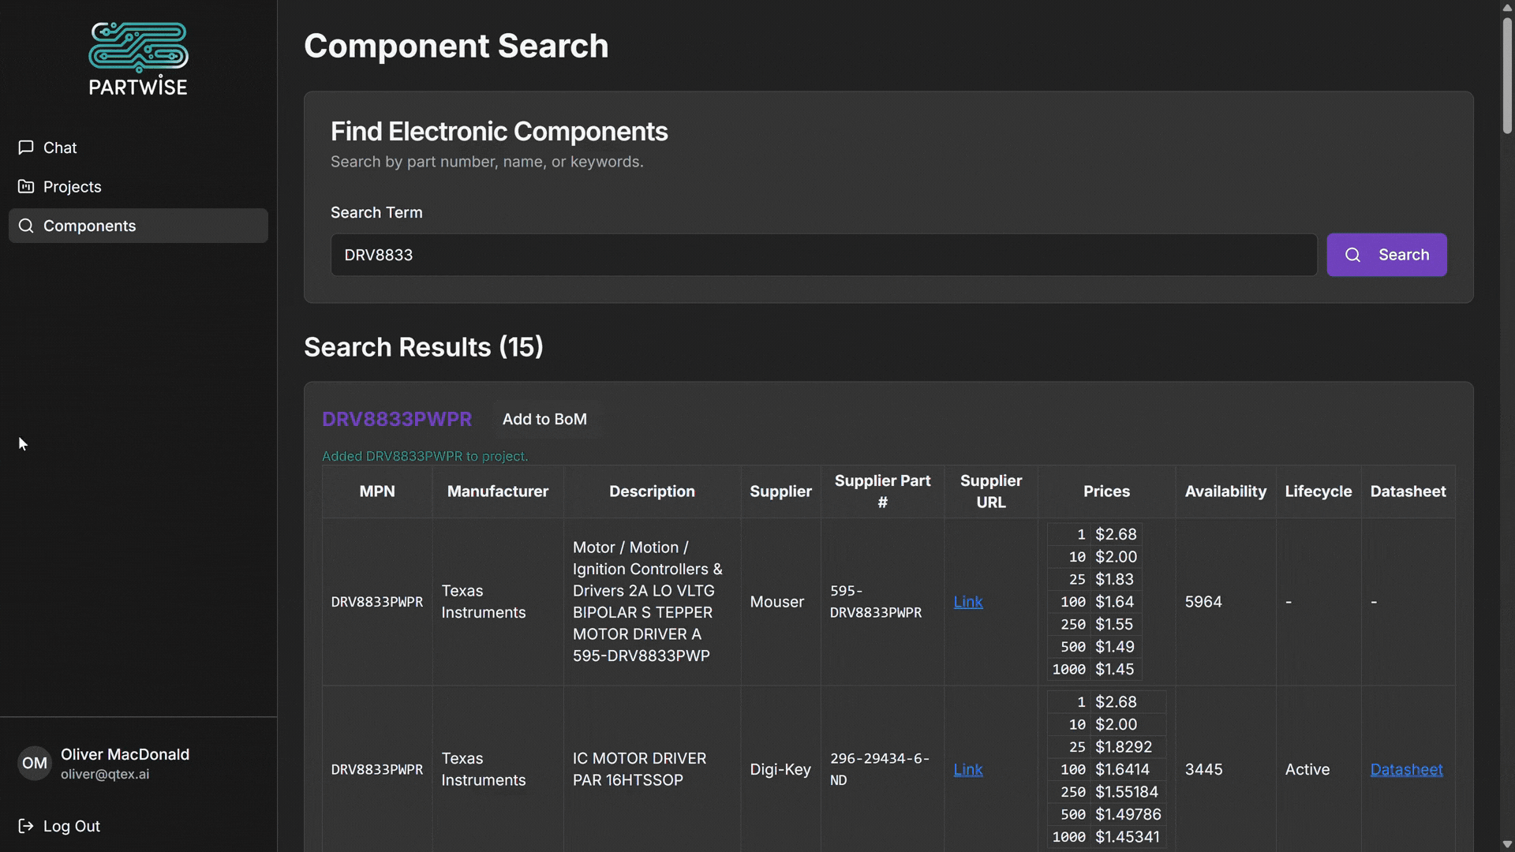The image size is (1515, 852).
Task: Open the Mouser supplier Link
Action: click(x=968, y=602)
